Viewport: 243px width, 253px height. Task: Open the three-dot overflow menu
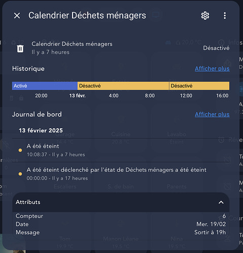tap(225, 16)
